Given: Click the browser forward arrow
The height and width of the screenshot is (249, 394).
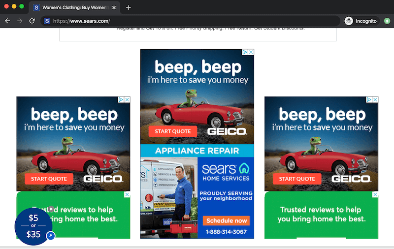Looking at the screenshot, I should click(20, 21).
